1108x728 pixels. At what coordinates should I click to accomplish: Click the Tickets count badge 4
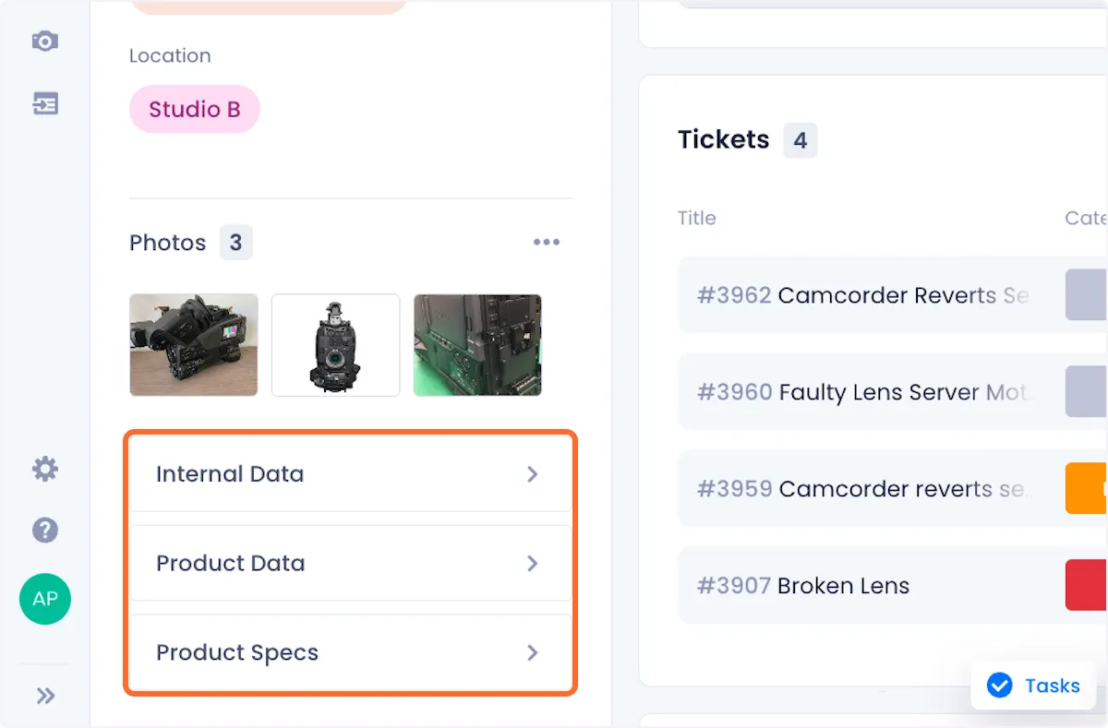[x=801, y=140]
